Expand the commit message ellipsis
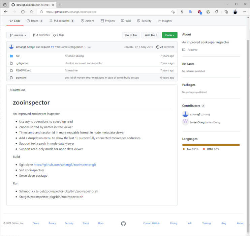The image size is (250, 236). pos(89,47)
